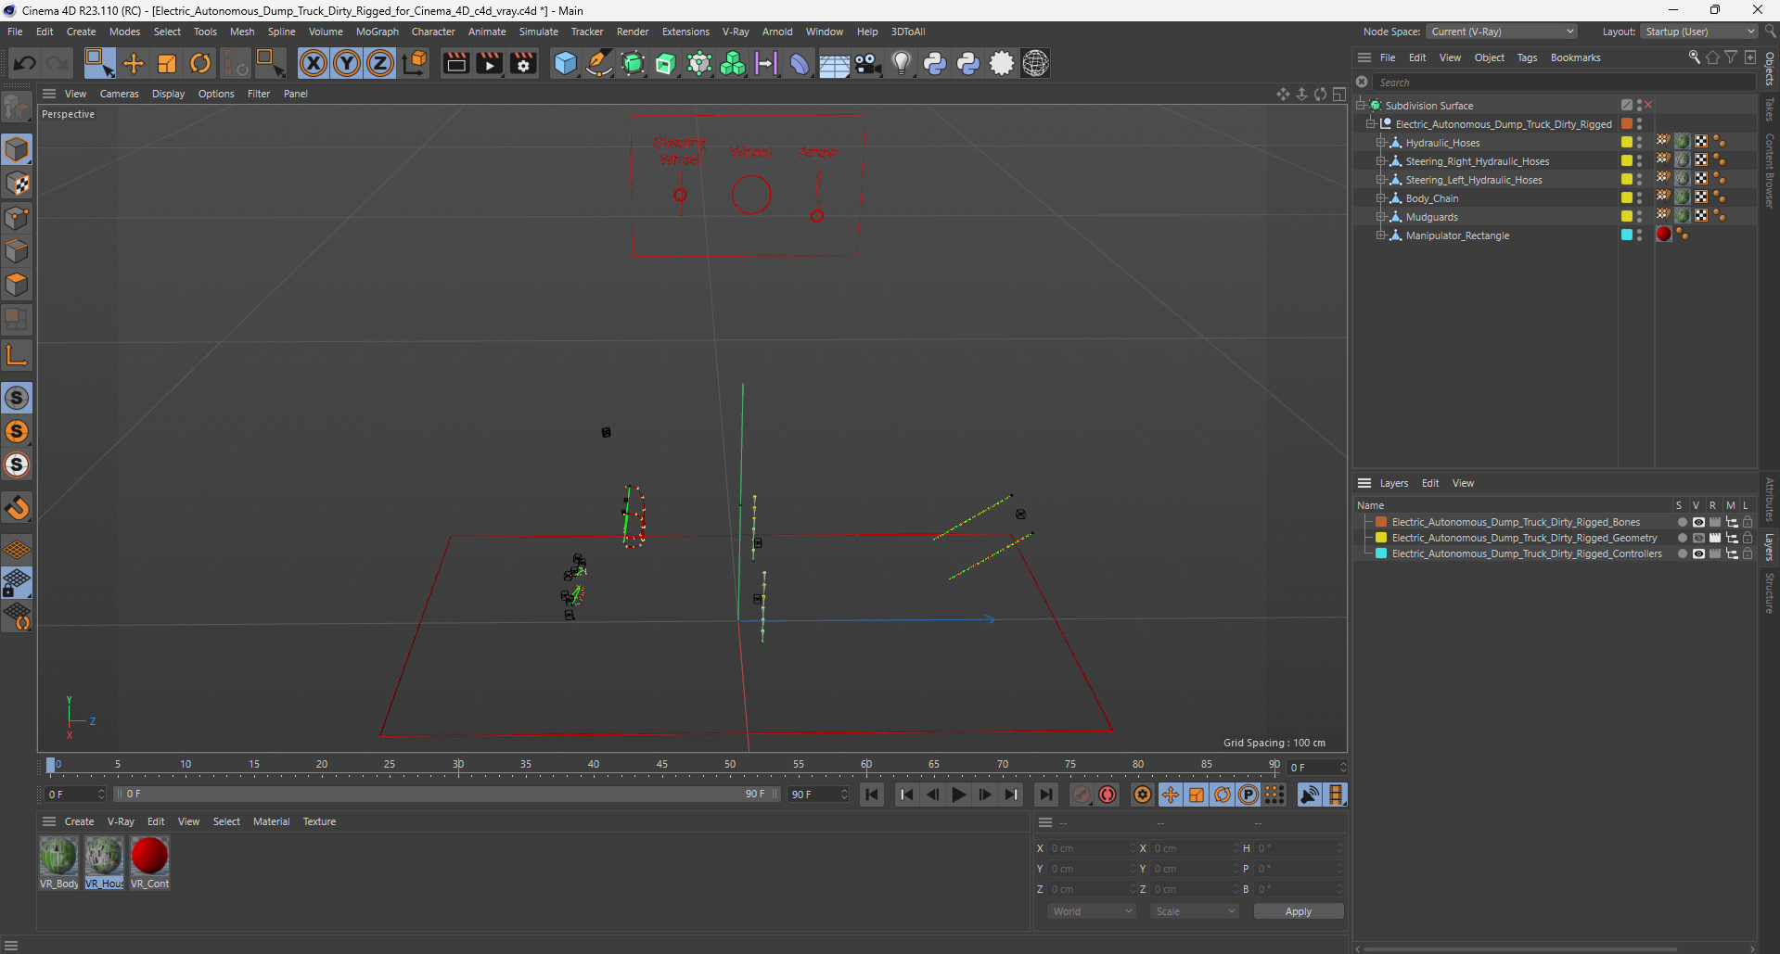Collapse Subdivision Surface hierarchy

[x=1361, y=106]
